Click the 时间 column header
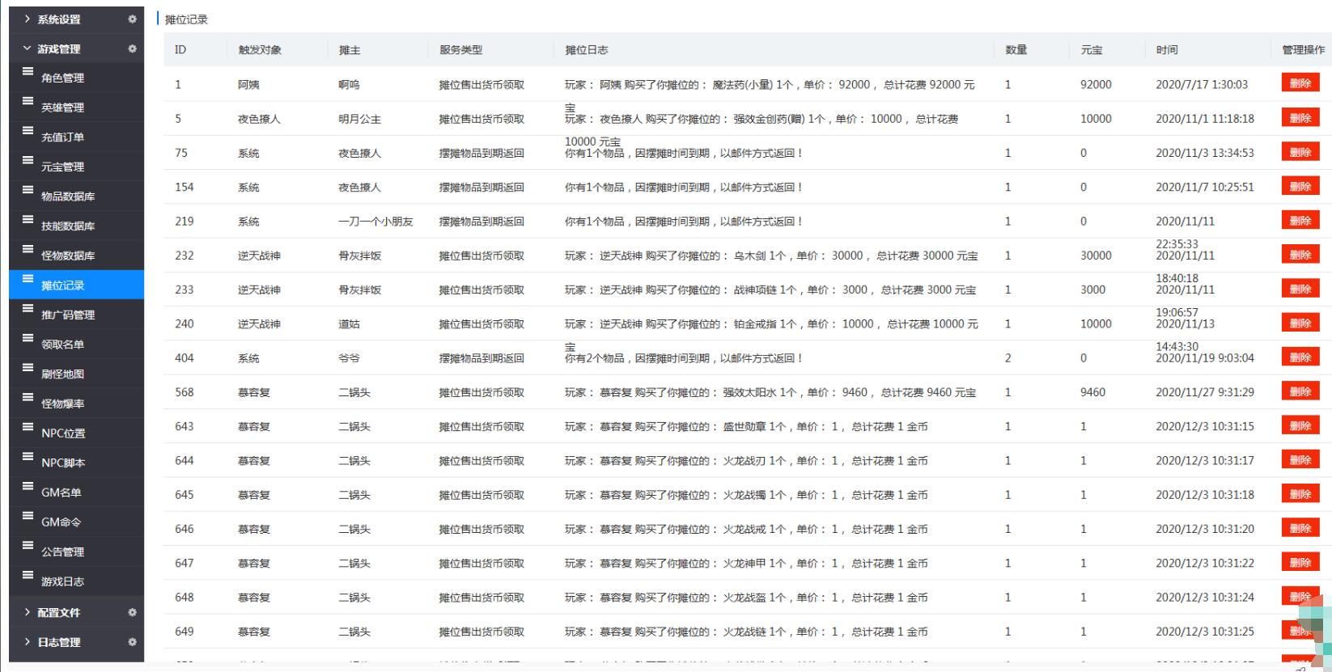The image size is (1332, 672). click(x=1167, y=50)
